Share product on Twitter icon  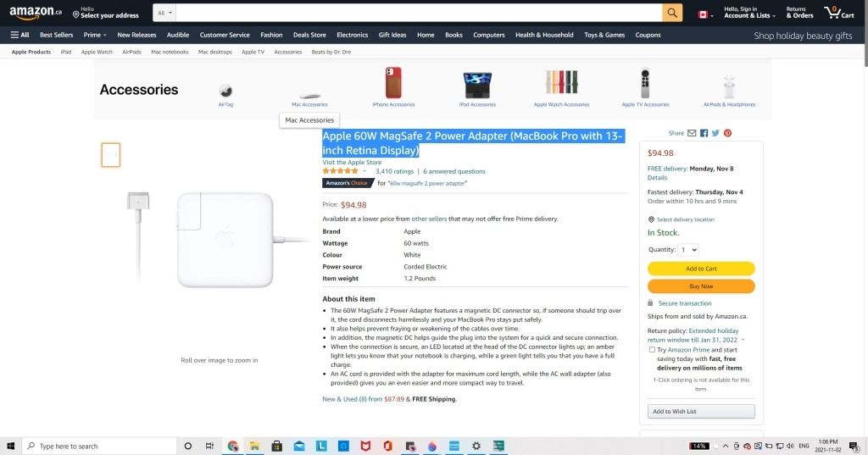tap(715, 133)
